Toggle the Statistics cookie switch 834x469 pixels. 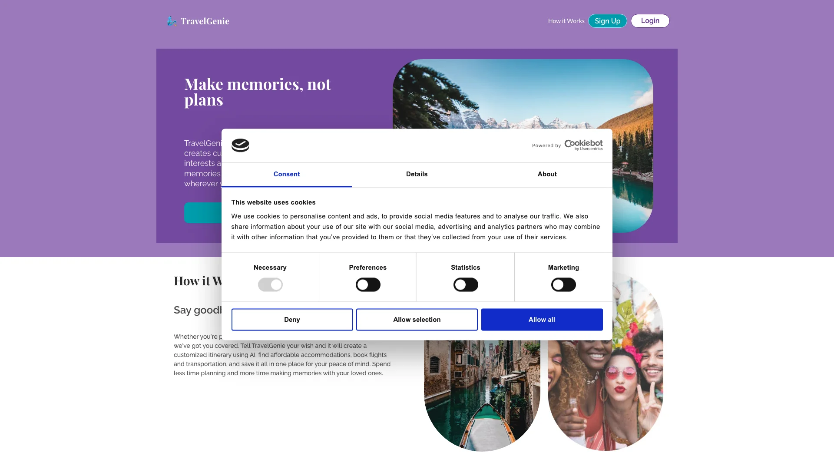tap(466, 284)
